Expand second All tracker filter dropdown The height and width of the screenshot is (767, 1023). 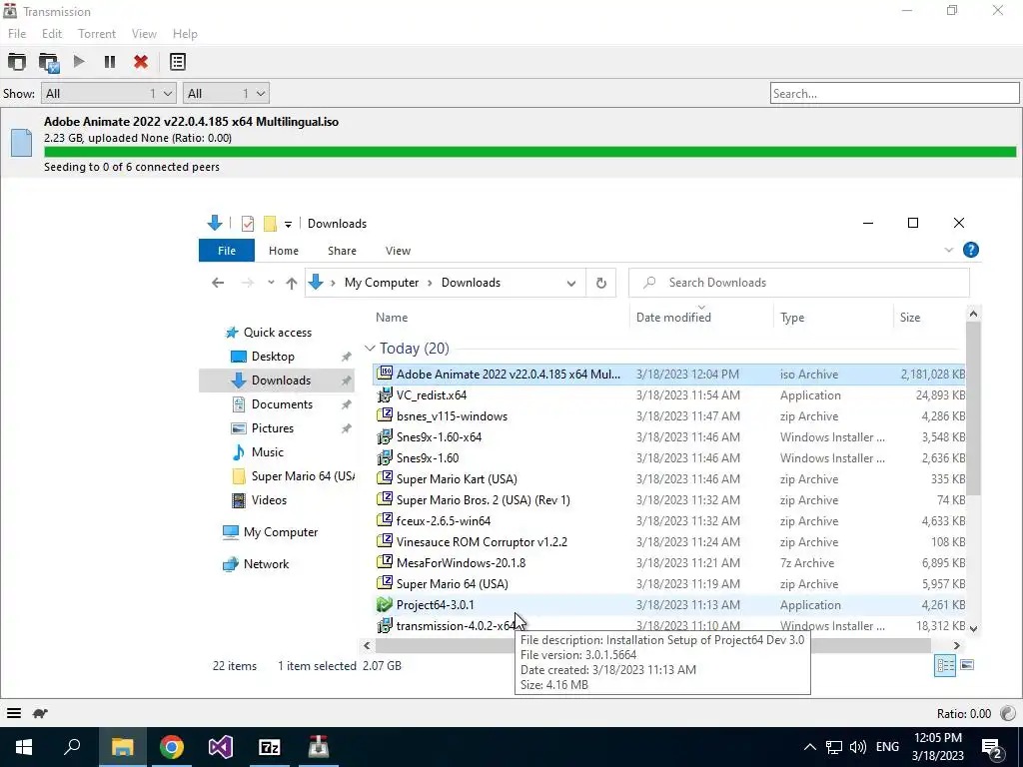coord(227,93)
